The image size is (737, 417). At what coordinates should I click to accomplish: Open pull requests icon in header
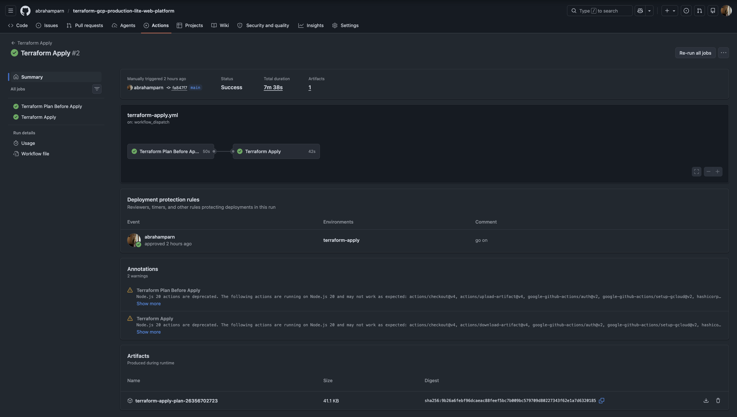coord(699,11)
